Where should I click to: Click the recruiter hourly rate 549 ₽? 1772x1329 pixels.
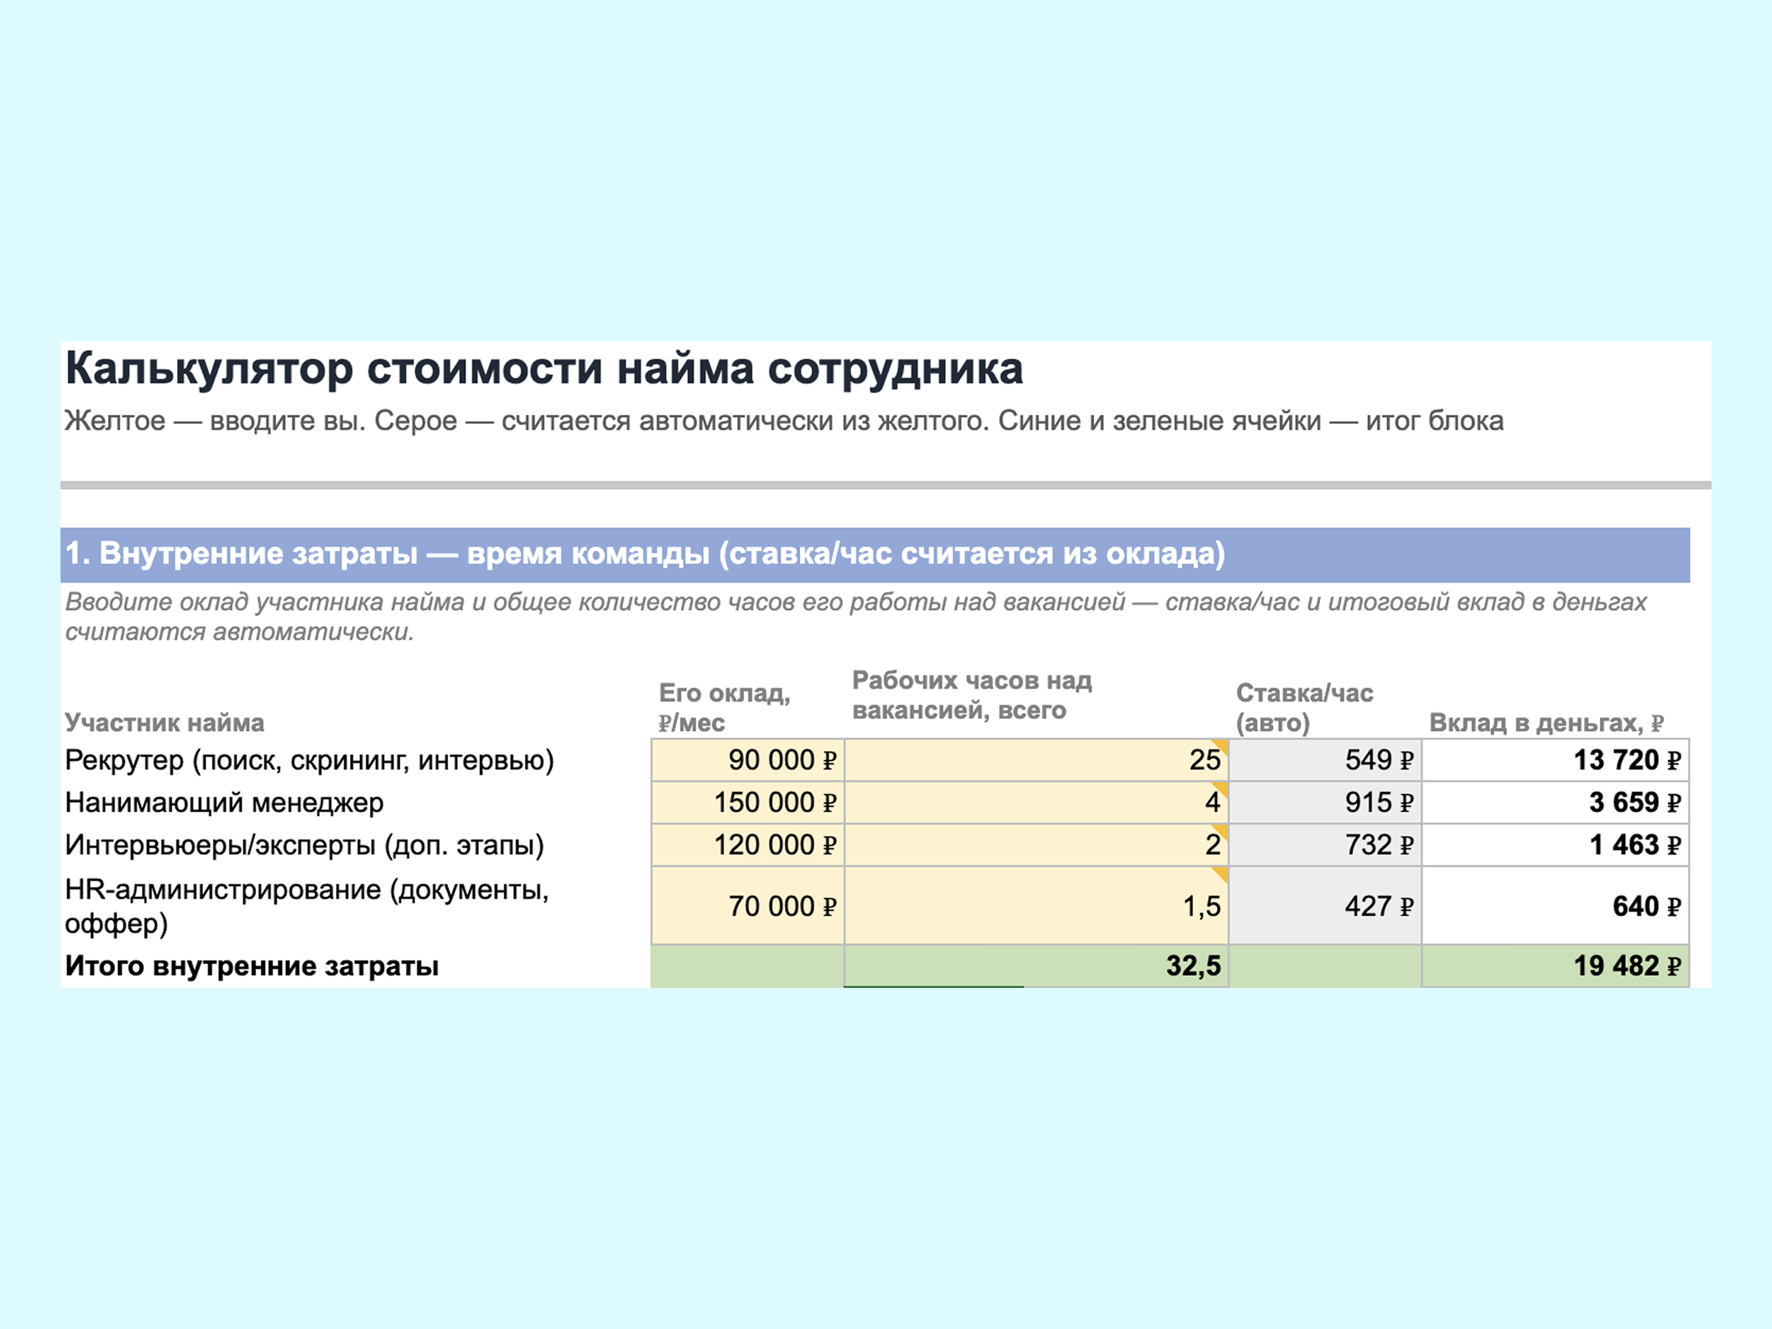tap(1326, 760)
